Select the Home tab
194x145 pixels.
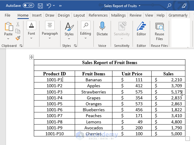pyautogui.click(x=23, y=15)
